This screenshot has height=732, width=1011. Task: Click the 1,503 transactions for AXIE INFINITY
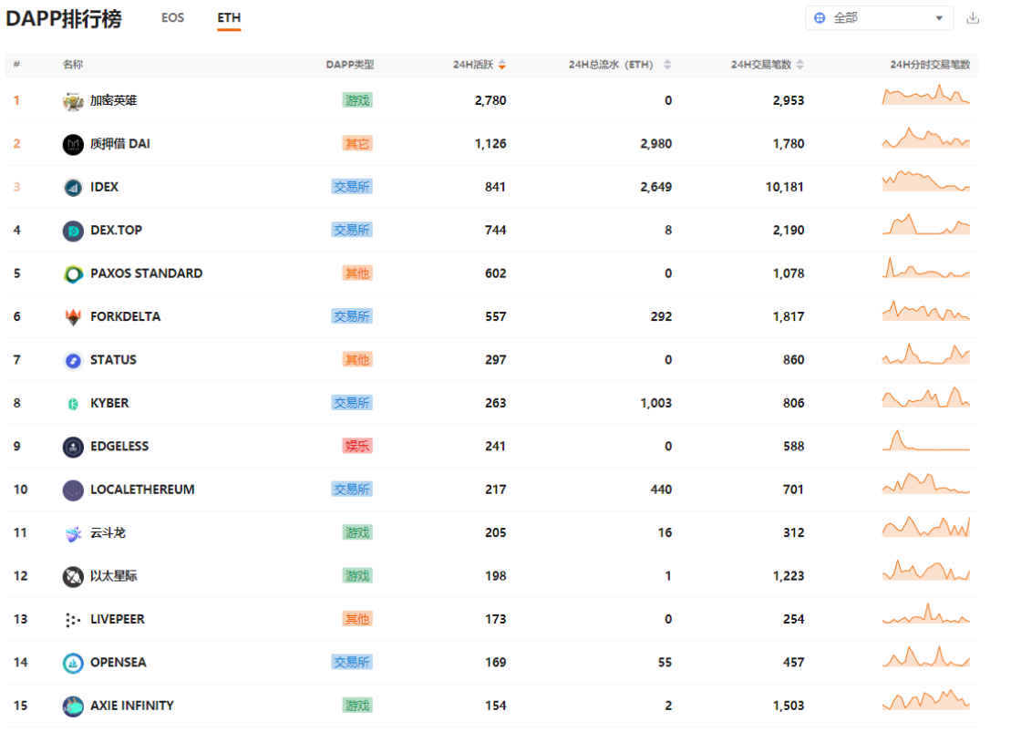pos(789,706)
